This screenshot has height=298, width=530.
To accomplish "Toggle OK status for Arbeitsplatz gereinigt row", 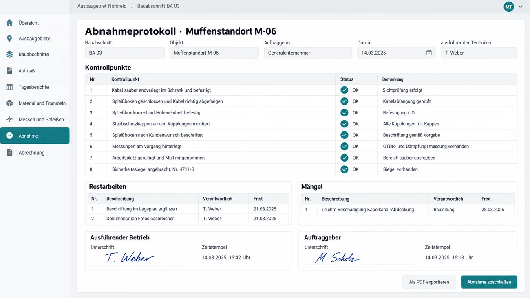I will click(x=344, y=158).
